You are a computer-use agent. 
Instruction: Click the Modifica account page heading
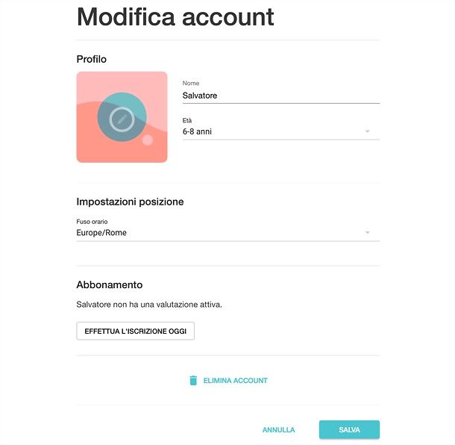click(x=175, y=17)
